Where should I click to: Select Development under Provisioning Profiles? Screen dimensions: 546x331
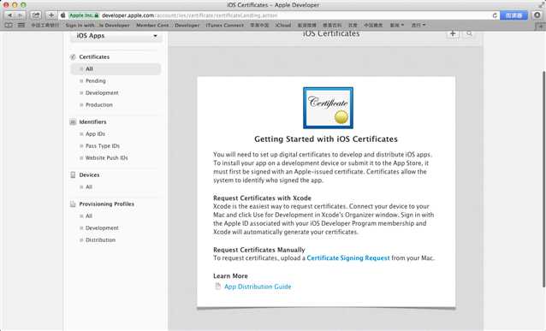tap(102, 228)
